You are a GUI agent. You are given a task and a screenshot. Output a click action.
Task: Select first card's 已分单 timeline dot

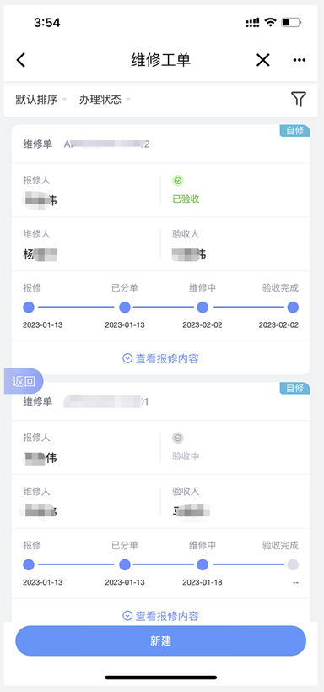tap(125, 308)
